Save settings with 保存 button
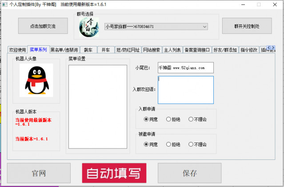 (x=189, y=173)
